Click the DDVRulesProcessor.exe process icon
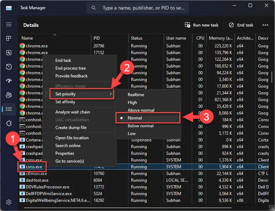The height and width of the screenshot is (211, 275). pyautogui.click(x=22, y=187)
